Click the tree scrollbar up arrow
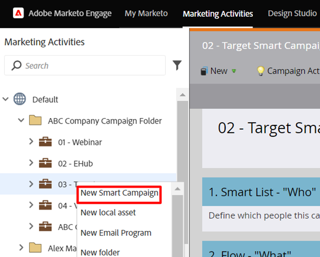This screenshot has width=320, height=257. [183, 95]
